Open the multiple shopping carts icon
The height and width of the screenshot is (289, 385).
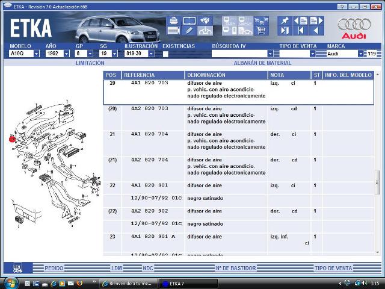[261, 21]
